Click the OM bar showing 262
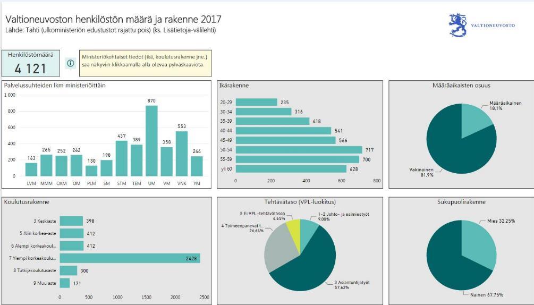Screen dimensions: 534x305 tap(77, 166)
